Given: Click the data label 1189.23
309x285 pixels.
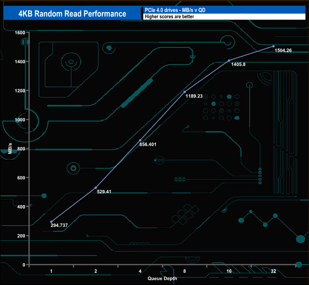Looking at the screenshot, I should (x=194, y=96).
